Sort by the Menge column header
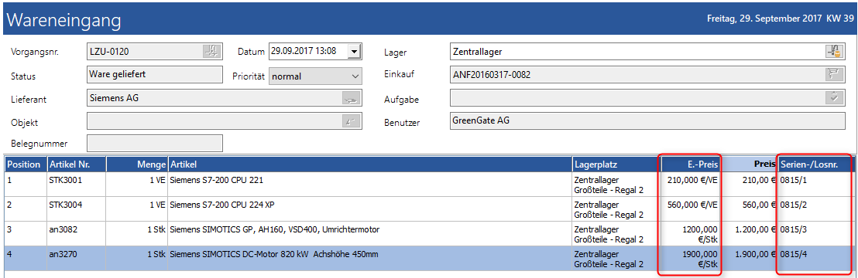 (137, 164)
